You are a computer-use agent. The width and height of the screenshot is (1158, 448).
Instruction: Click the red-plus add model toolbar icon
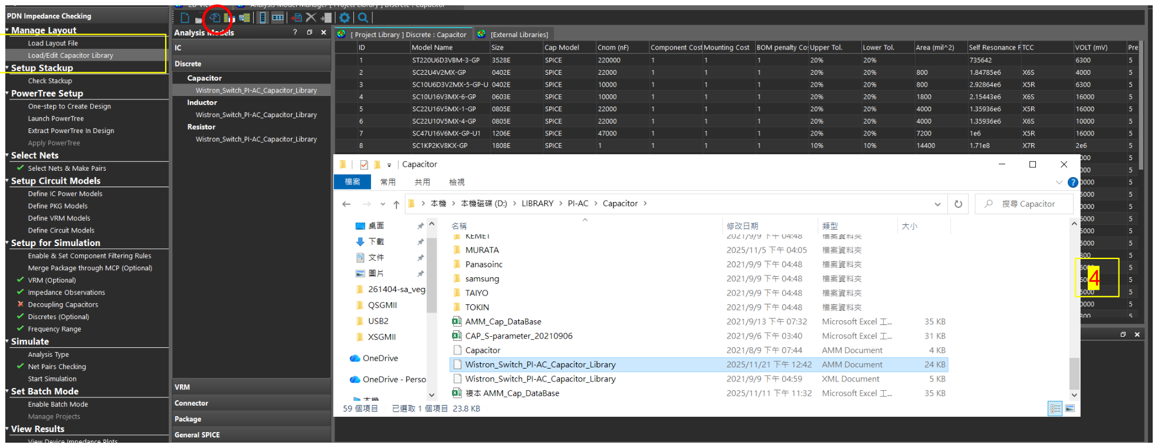tap(297, 18)
